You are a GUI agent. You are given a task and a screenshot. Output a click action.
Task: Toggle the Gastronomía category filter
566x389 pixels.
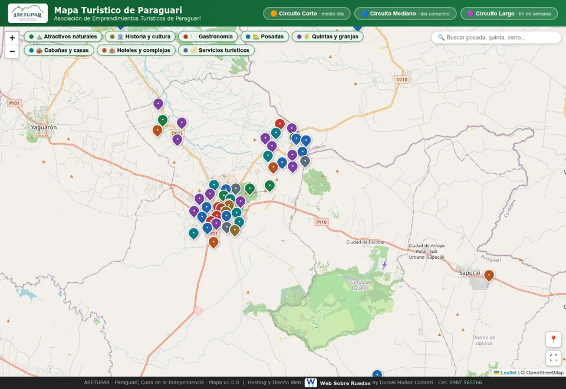pyautogui.click(x=208, y=37)
